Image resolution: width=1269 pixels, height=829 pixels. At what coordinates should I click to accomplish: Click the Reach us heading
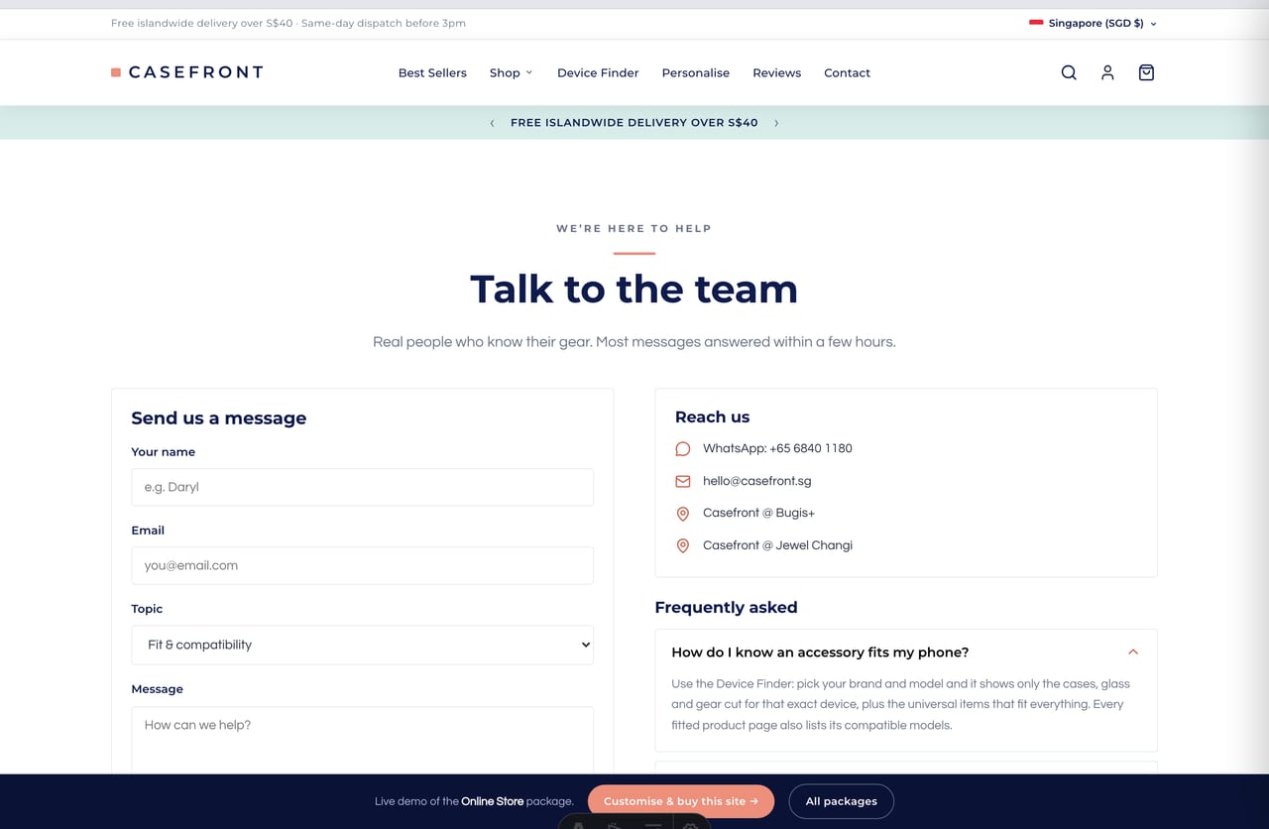(713, 417)
